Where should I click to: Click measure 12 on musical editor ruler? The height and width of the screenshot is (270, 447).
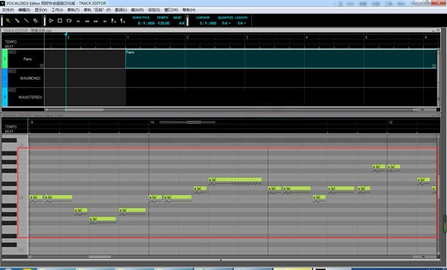[390, 122]
